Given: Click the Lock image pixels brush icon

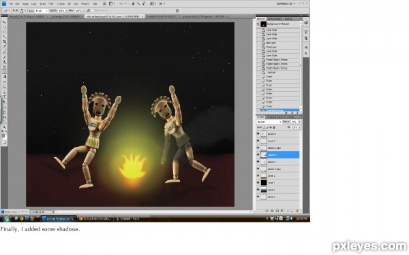Looking at the screenshot, I should [267, 128].
